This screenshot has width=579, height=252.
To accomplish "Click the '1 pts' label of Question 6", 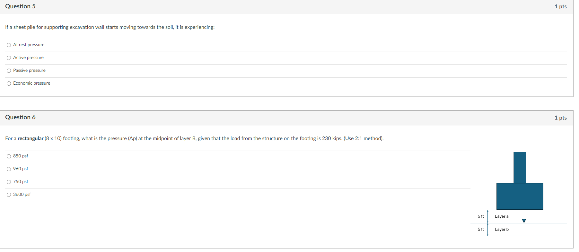I will click(560, 118).
